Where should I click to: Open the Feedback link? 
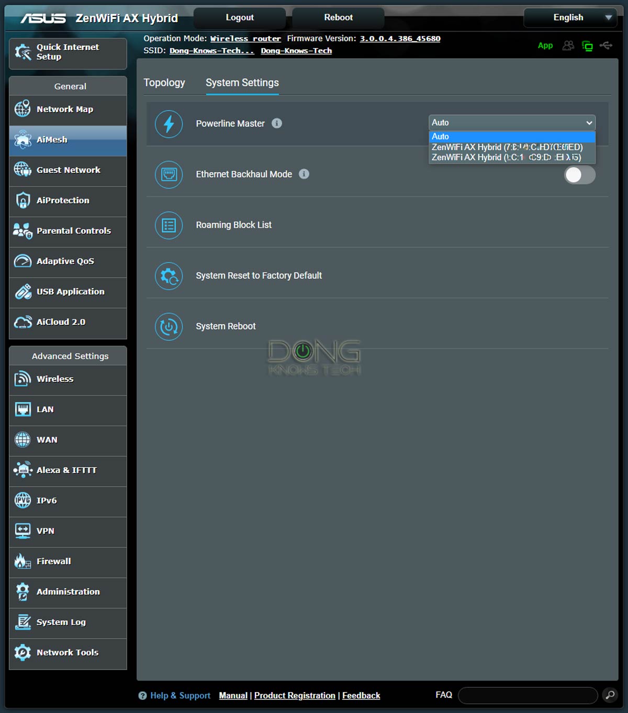pyautogui.click(x=361, y=695)
